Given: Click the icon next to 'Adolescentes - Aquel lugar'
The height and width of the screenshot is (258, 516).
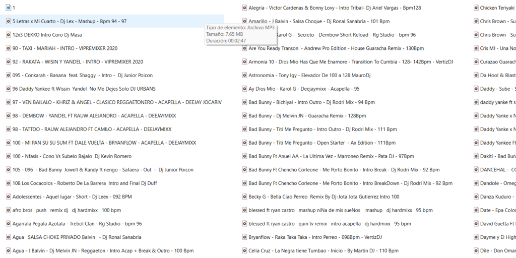Looking at the screenshot, I should coord(8,197).
